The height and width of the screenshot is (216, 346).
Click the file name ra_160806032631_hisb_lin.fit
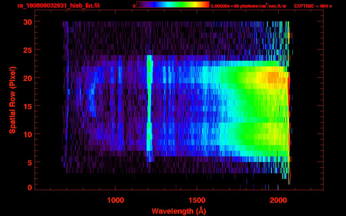pos(58,6)
